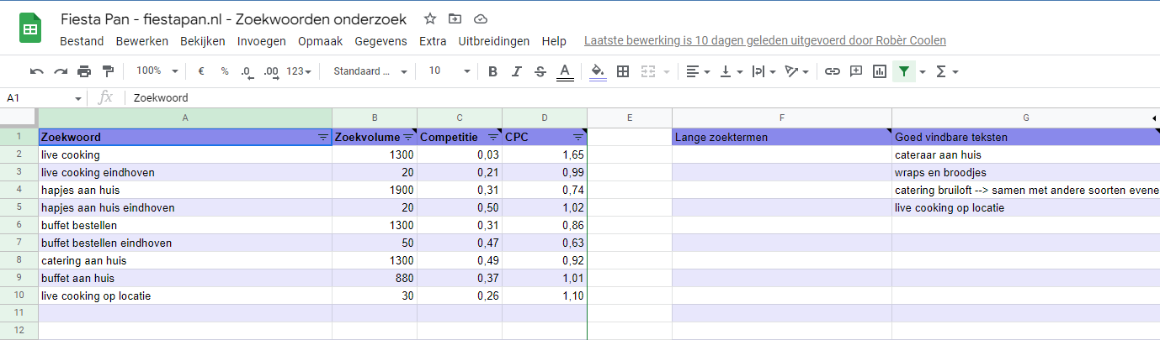Turn off the green filter button

click(903, 71)
